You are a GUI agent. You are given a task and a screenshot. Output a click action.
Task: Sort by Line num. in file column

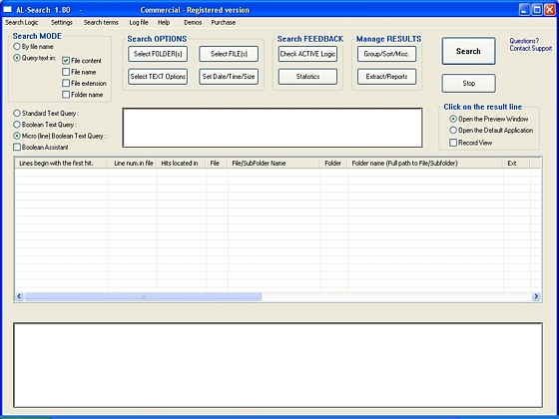coord(132,164)
